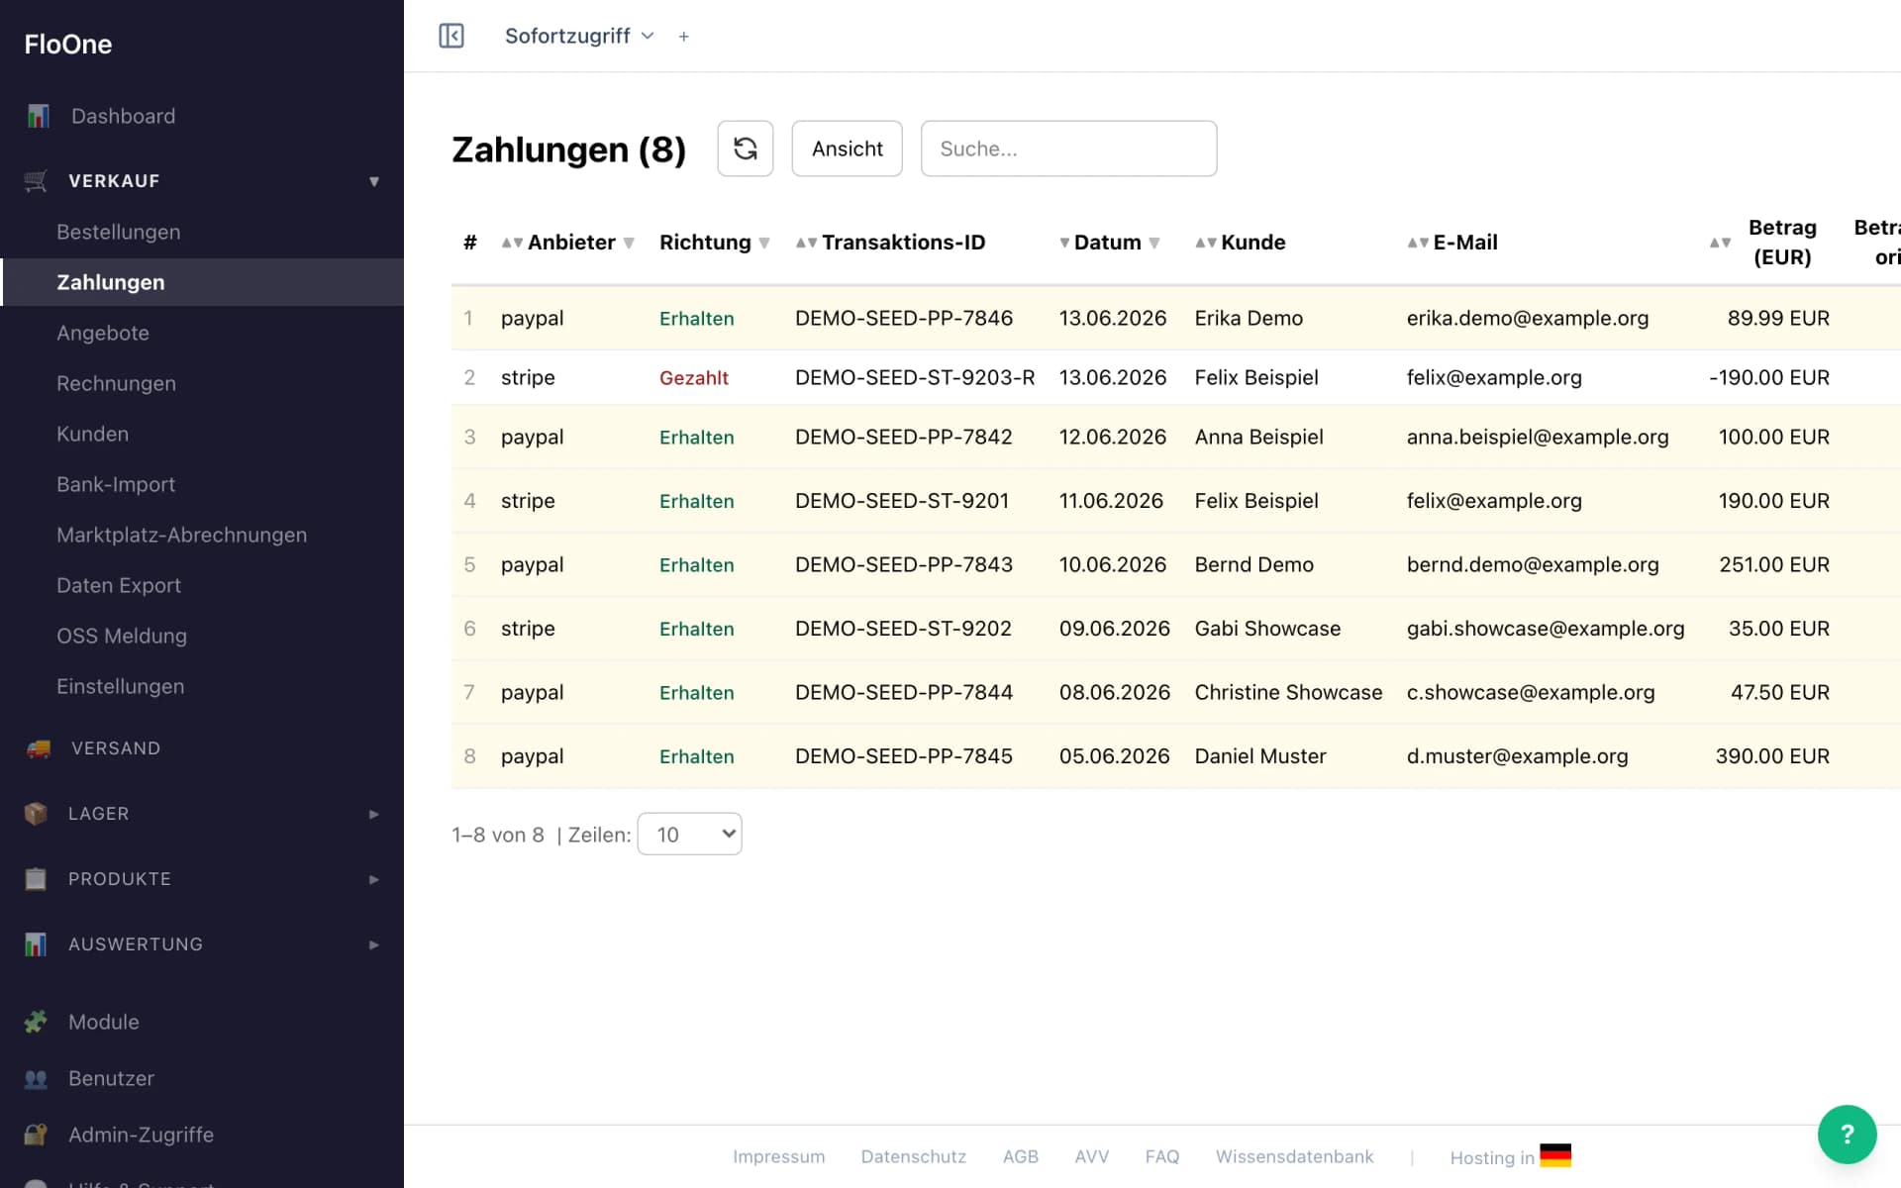Sort the table by Anbieter arrows
This screenshot has height=1188, width=1901.
pos(511,243)
